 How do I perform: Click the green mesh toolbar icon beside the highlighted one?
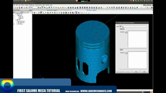[x=45, y=7]
